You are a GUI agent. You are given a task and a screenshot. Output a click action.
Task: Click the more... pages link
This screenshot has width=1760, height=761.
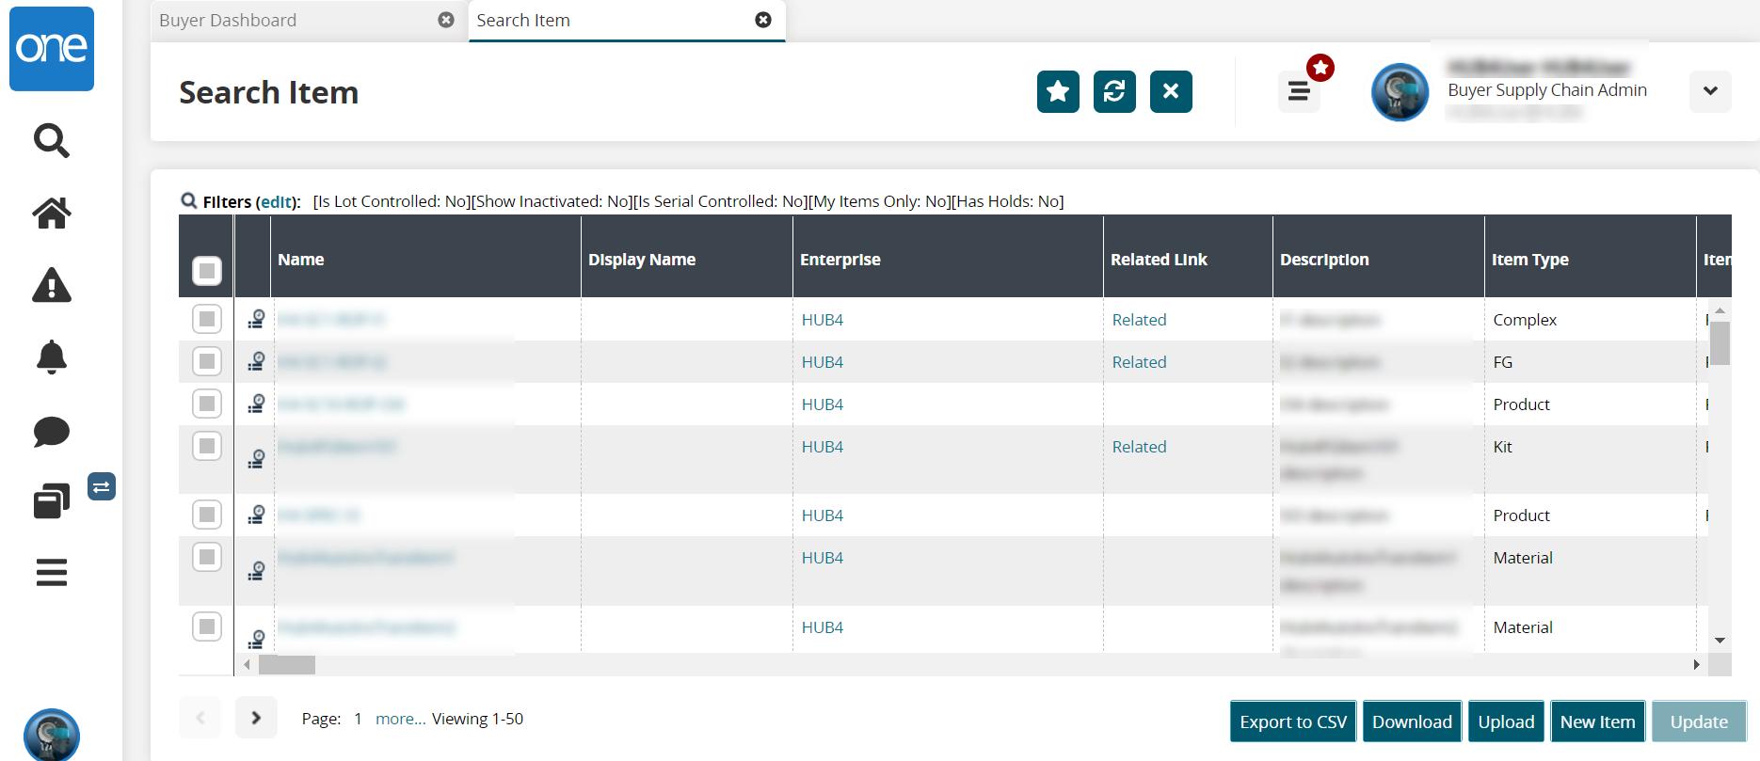tap(400, 719)
